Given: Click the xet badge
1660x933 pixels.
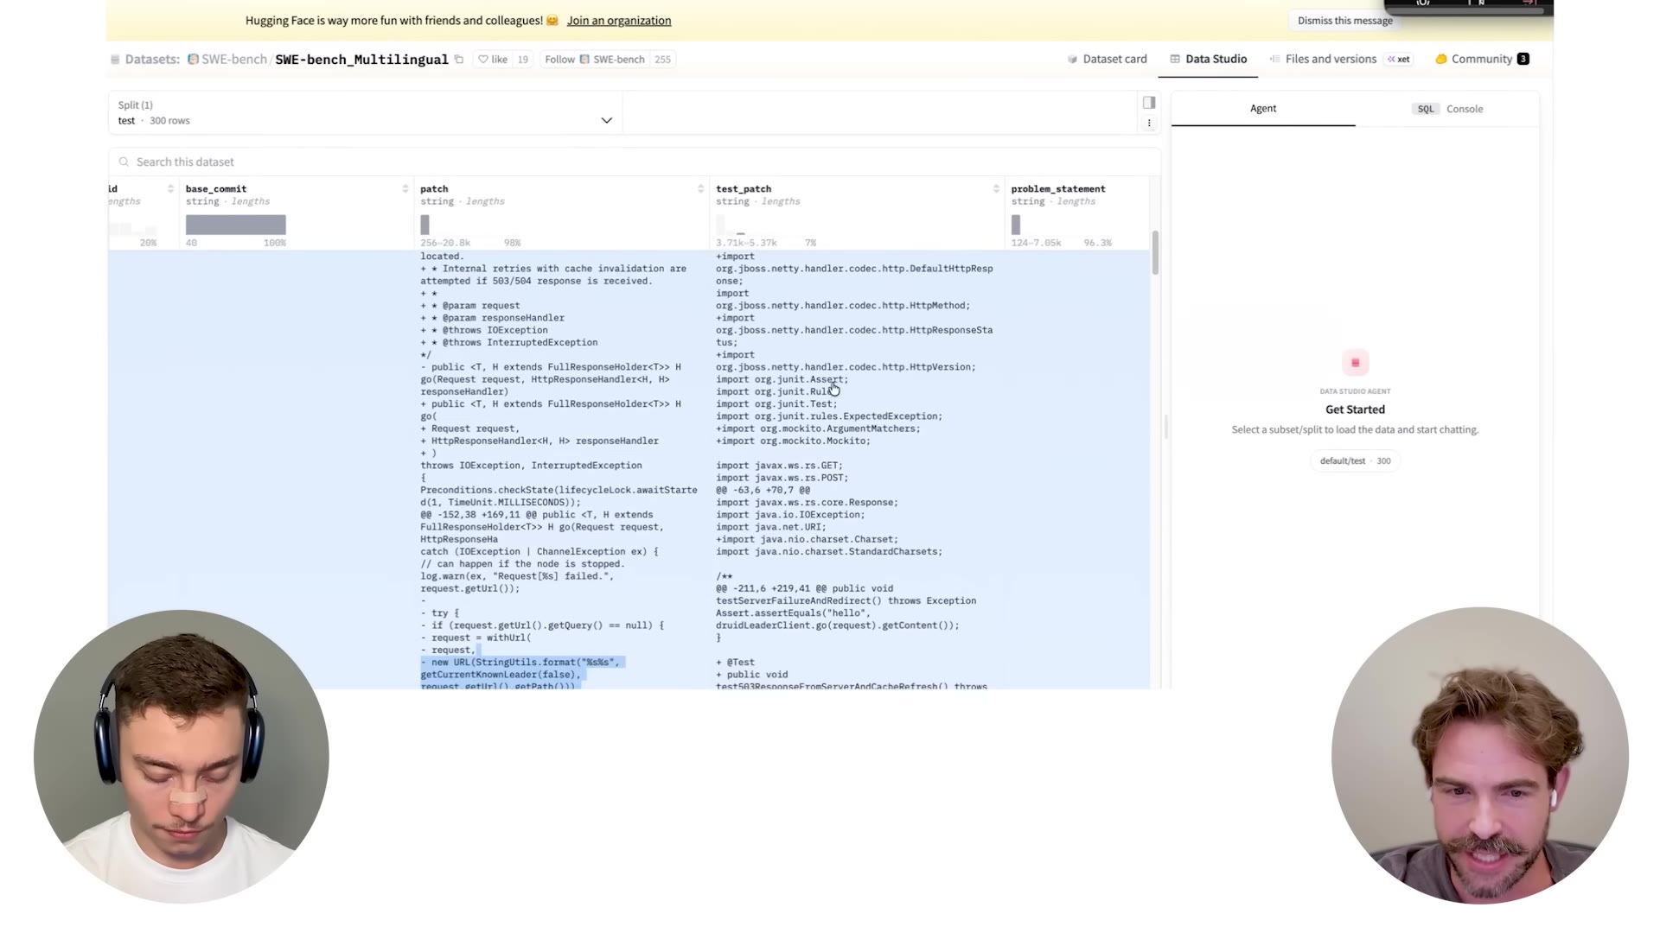Looking at the screenshot, I should (1399, 60).
